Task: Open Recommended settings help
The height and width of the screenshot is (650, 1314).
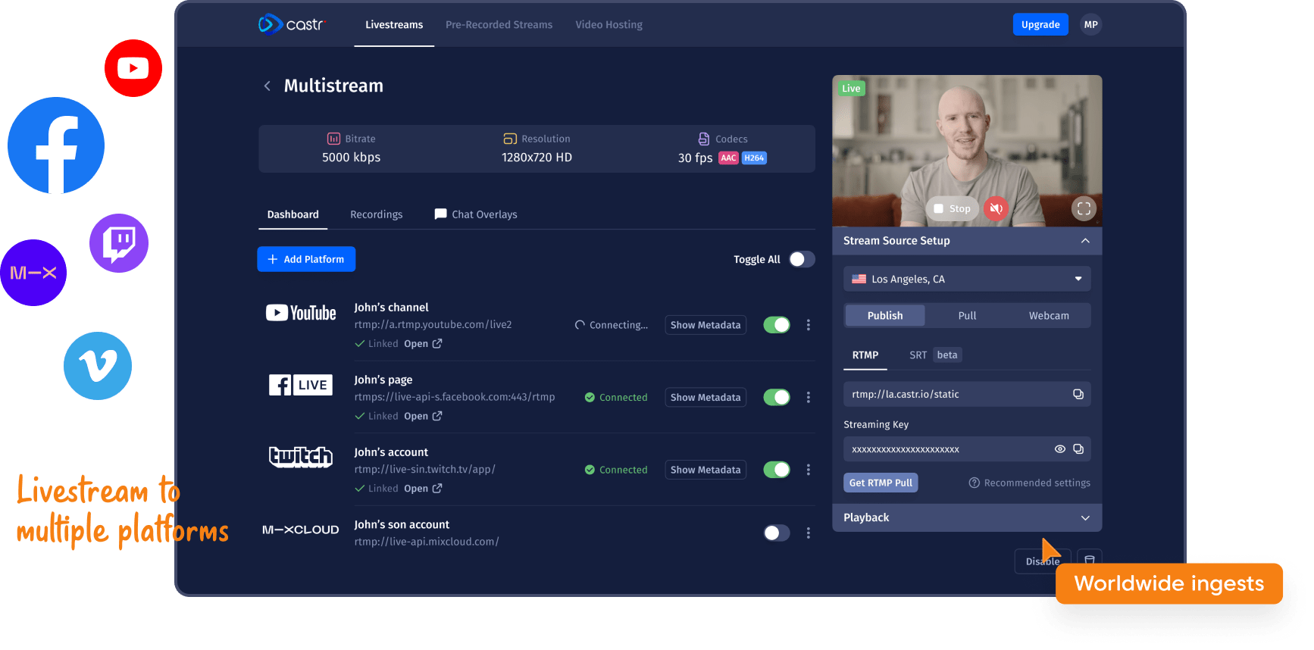Action: pos(1030,483)
